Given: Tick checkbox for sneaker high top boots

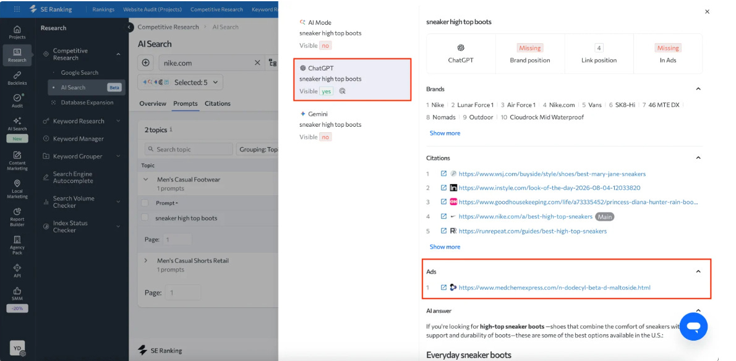Looking at the screenshot, I should point(145,218).
